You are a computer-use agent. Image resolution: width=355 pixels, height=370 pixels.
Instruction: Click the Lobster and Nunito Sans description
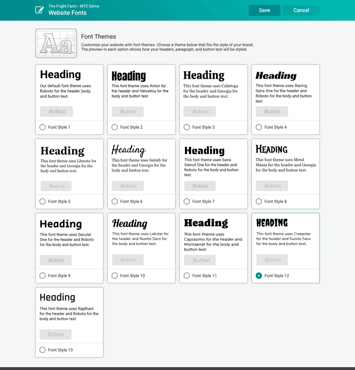[x=140, y=239]
